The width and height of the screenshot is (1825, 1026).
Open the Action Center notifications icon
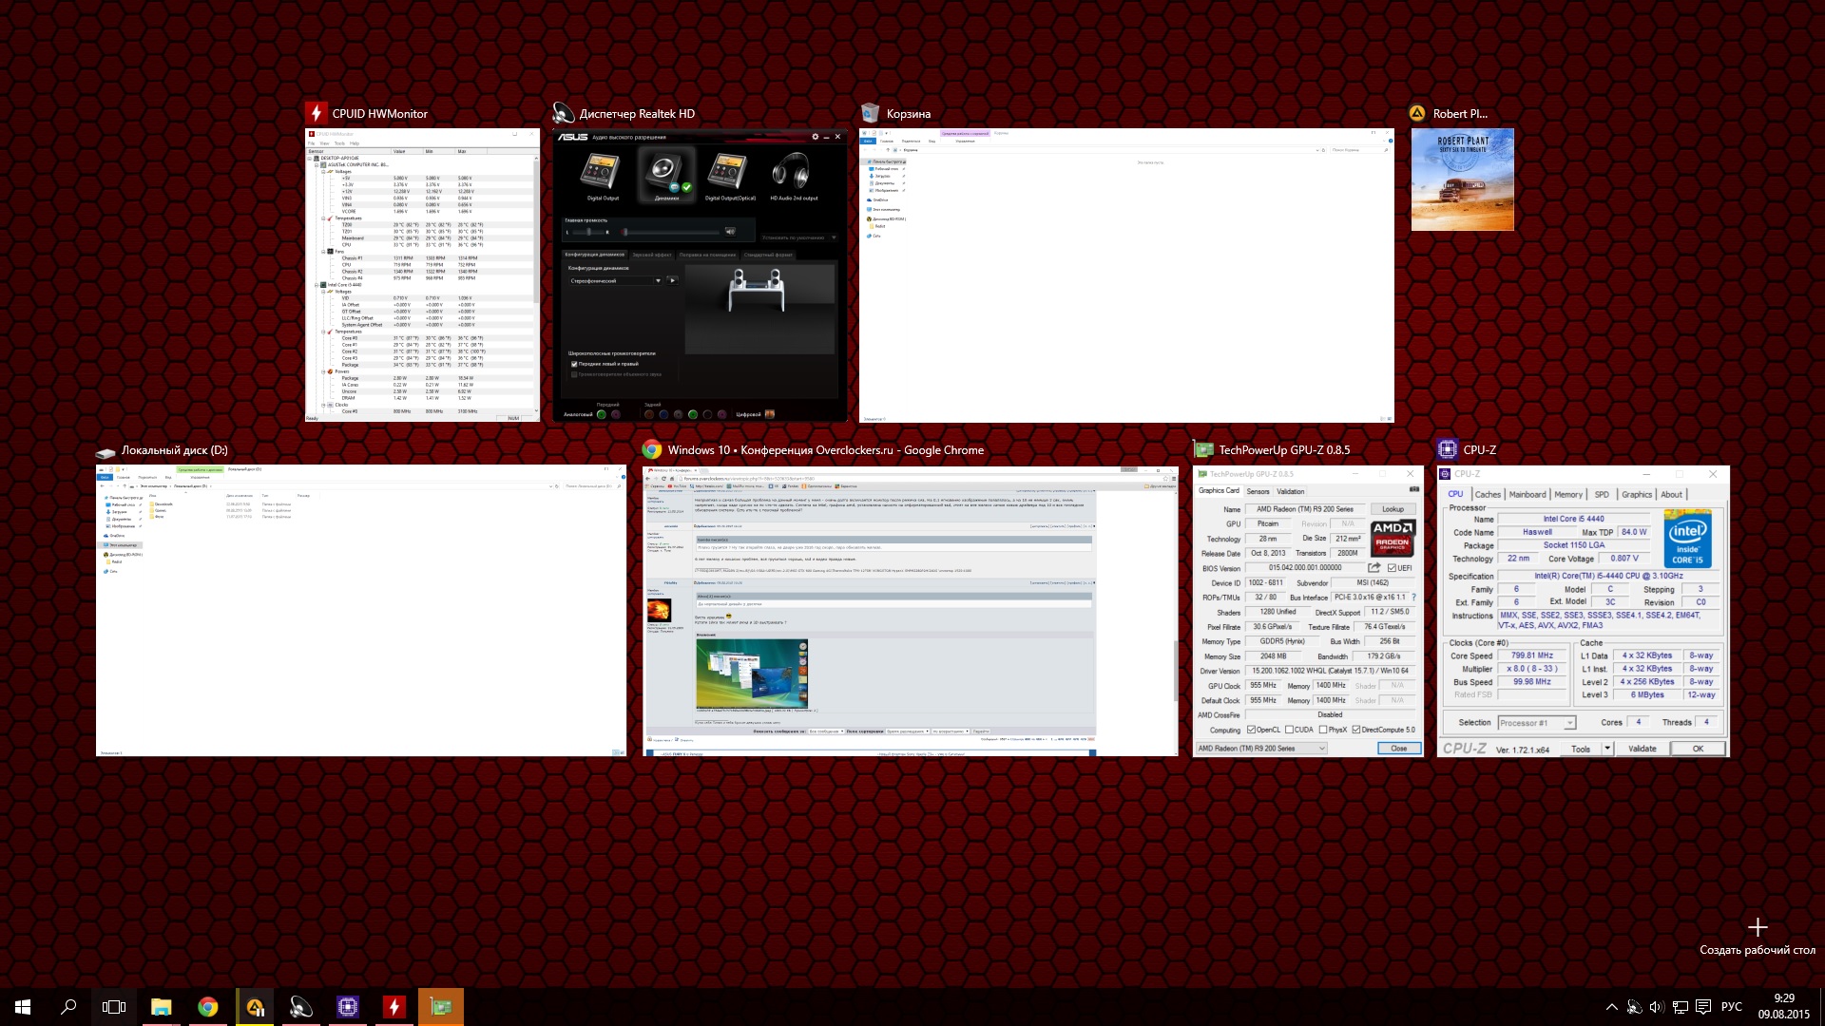pos(1703,1007)
